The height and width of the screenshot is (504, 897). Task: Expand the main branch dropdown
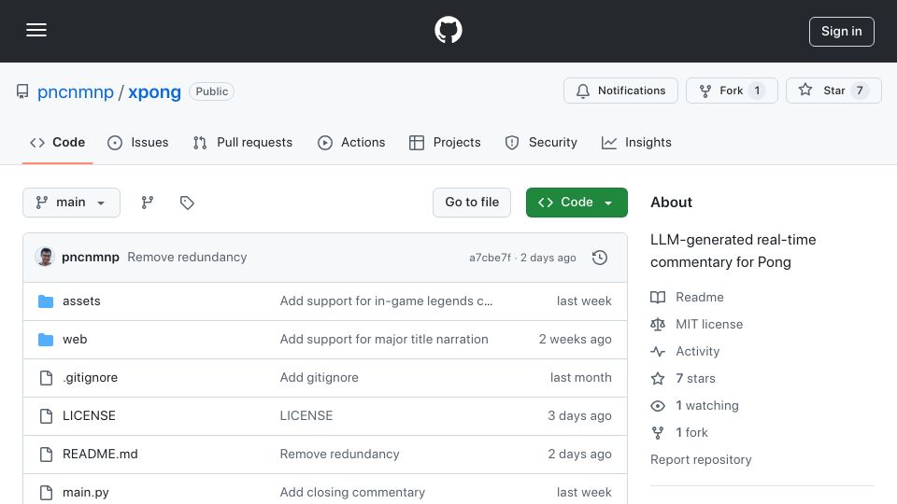[x=72, y=203]
